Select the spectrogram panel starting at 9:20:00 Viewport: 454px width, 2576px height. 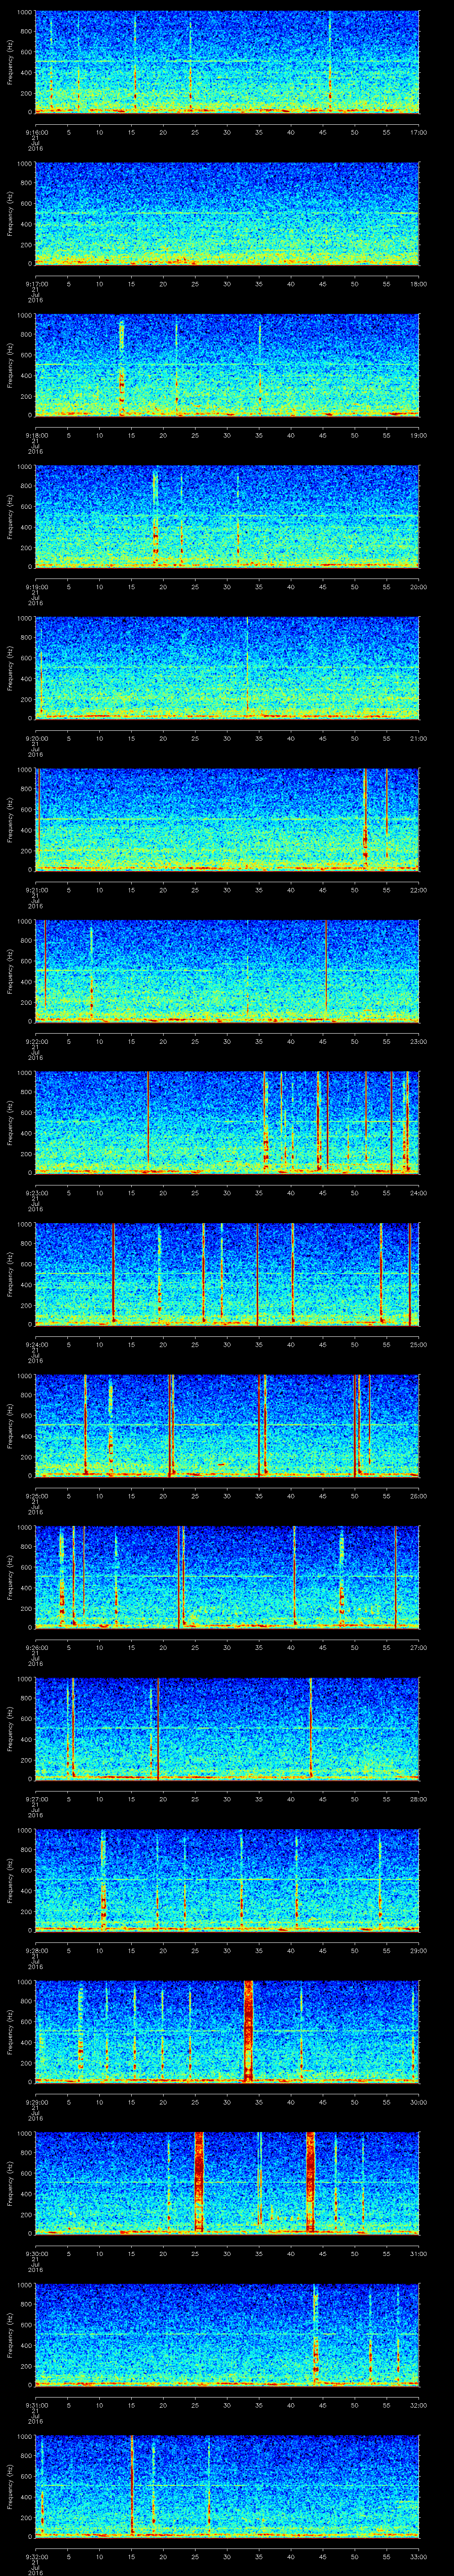point(227,668)
